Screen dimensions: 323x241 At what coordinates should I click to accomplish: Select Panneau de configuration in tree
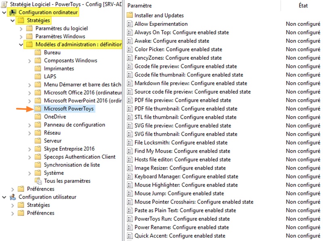click(74, 125)
